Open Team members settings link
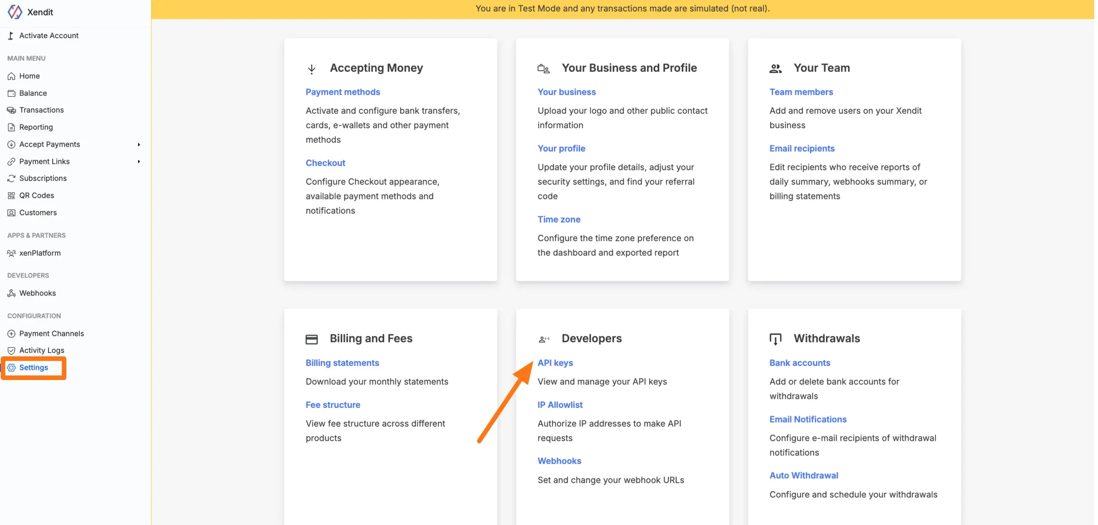Screen dimensions: 1098x525 801,92
